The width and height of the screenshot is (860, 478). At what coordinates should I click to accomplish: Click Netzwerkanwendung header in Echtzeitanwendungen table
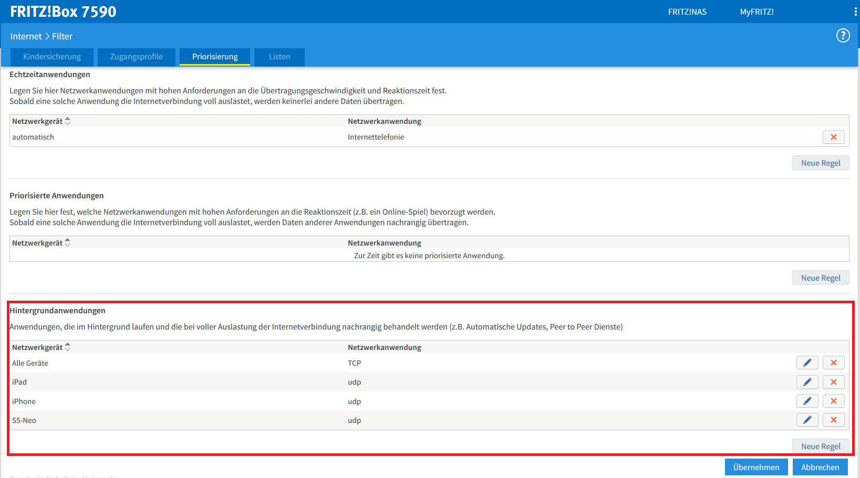pos(385,121)
